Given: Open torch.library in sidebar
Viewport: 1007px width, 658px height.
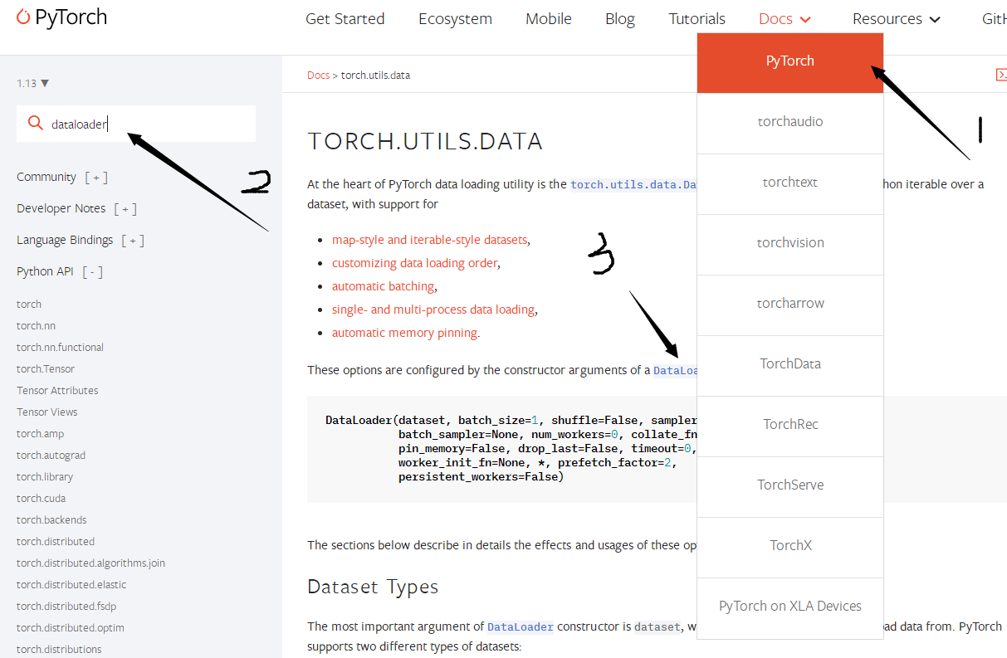Looking at the screenshot, I should pyautogui.click(x=45, y=477).
